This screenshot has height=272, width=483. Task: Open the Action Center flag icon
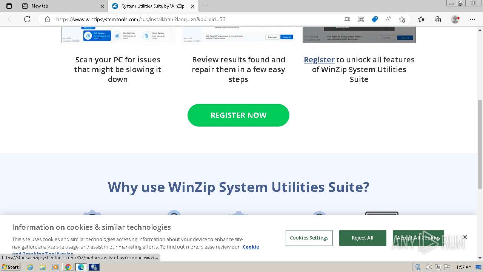coord(448,267)
